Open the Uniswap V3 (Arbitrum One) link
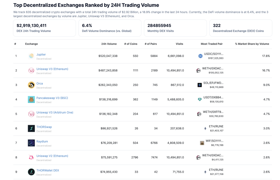280x180 pixels. point(55,112)
